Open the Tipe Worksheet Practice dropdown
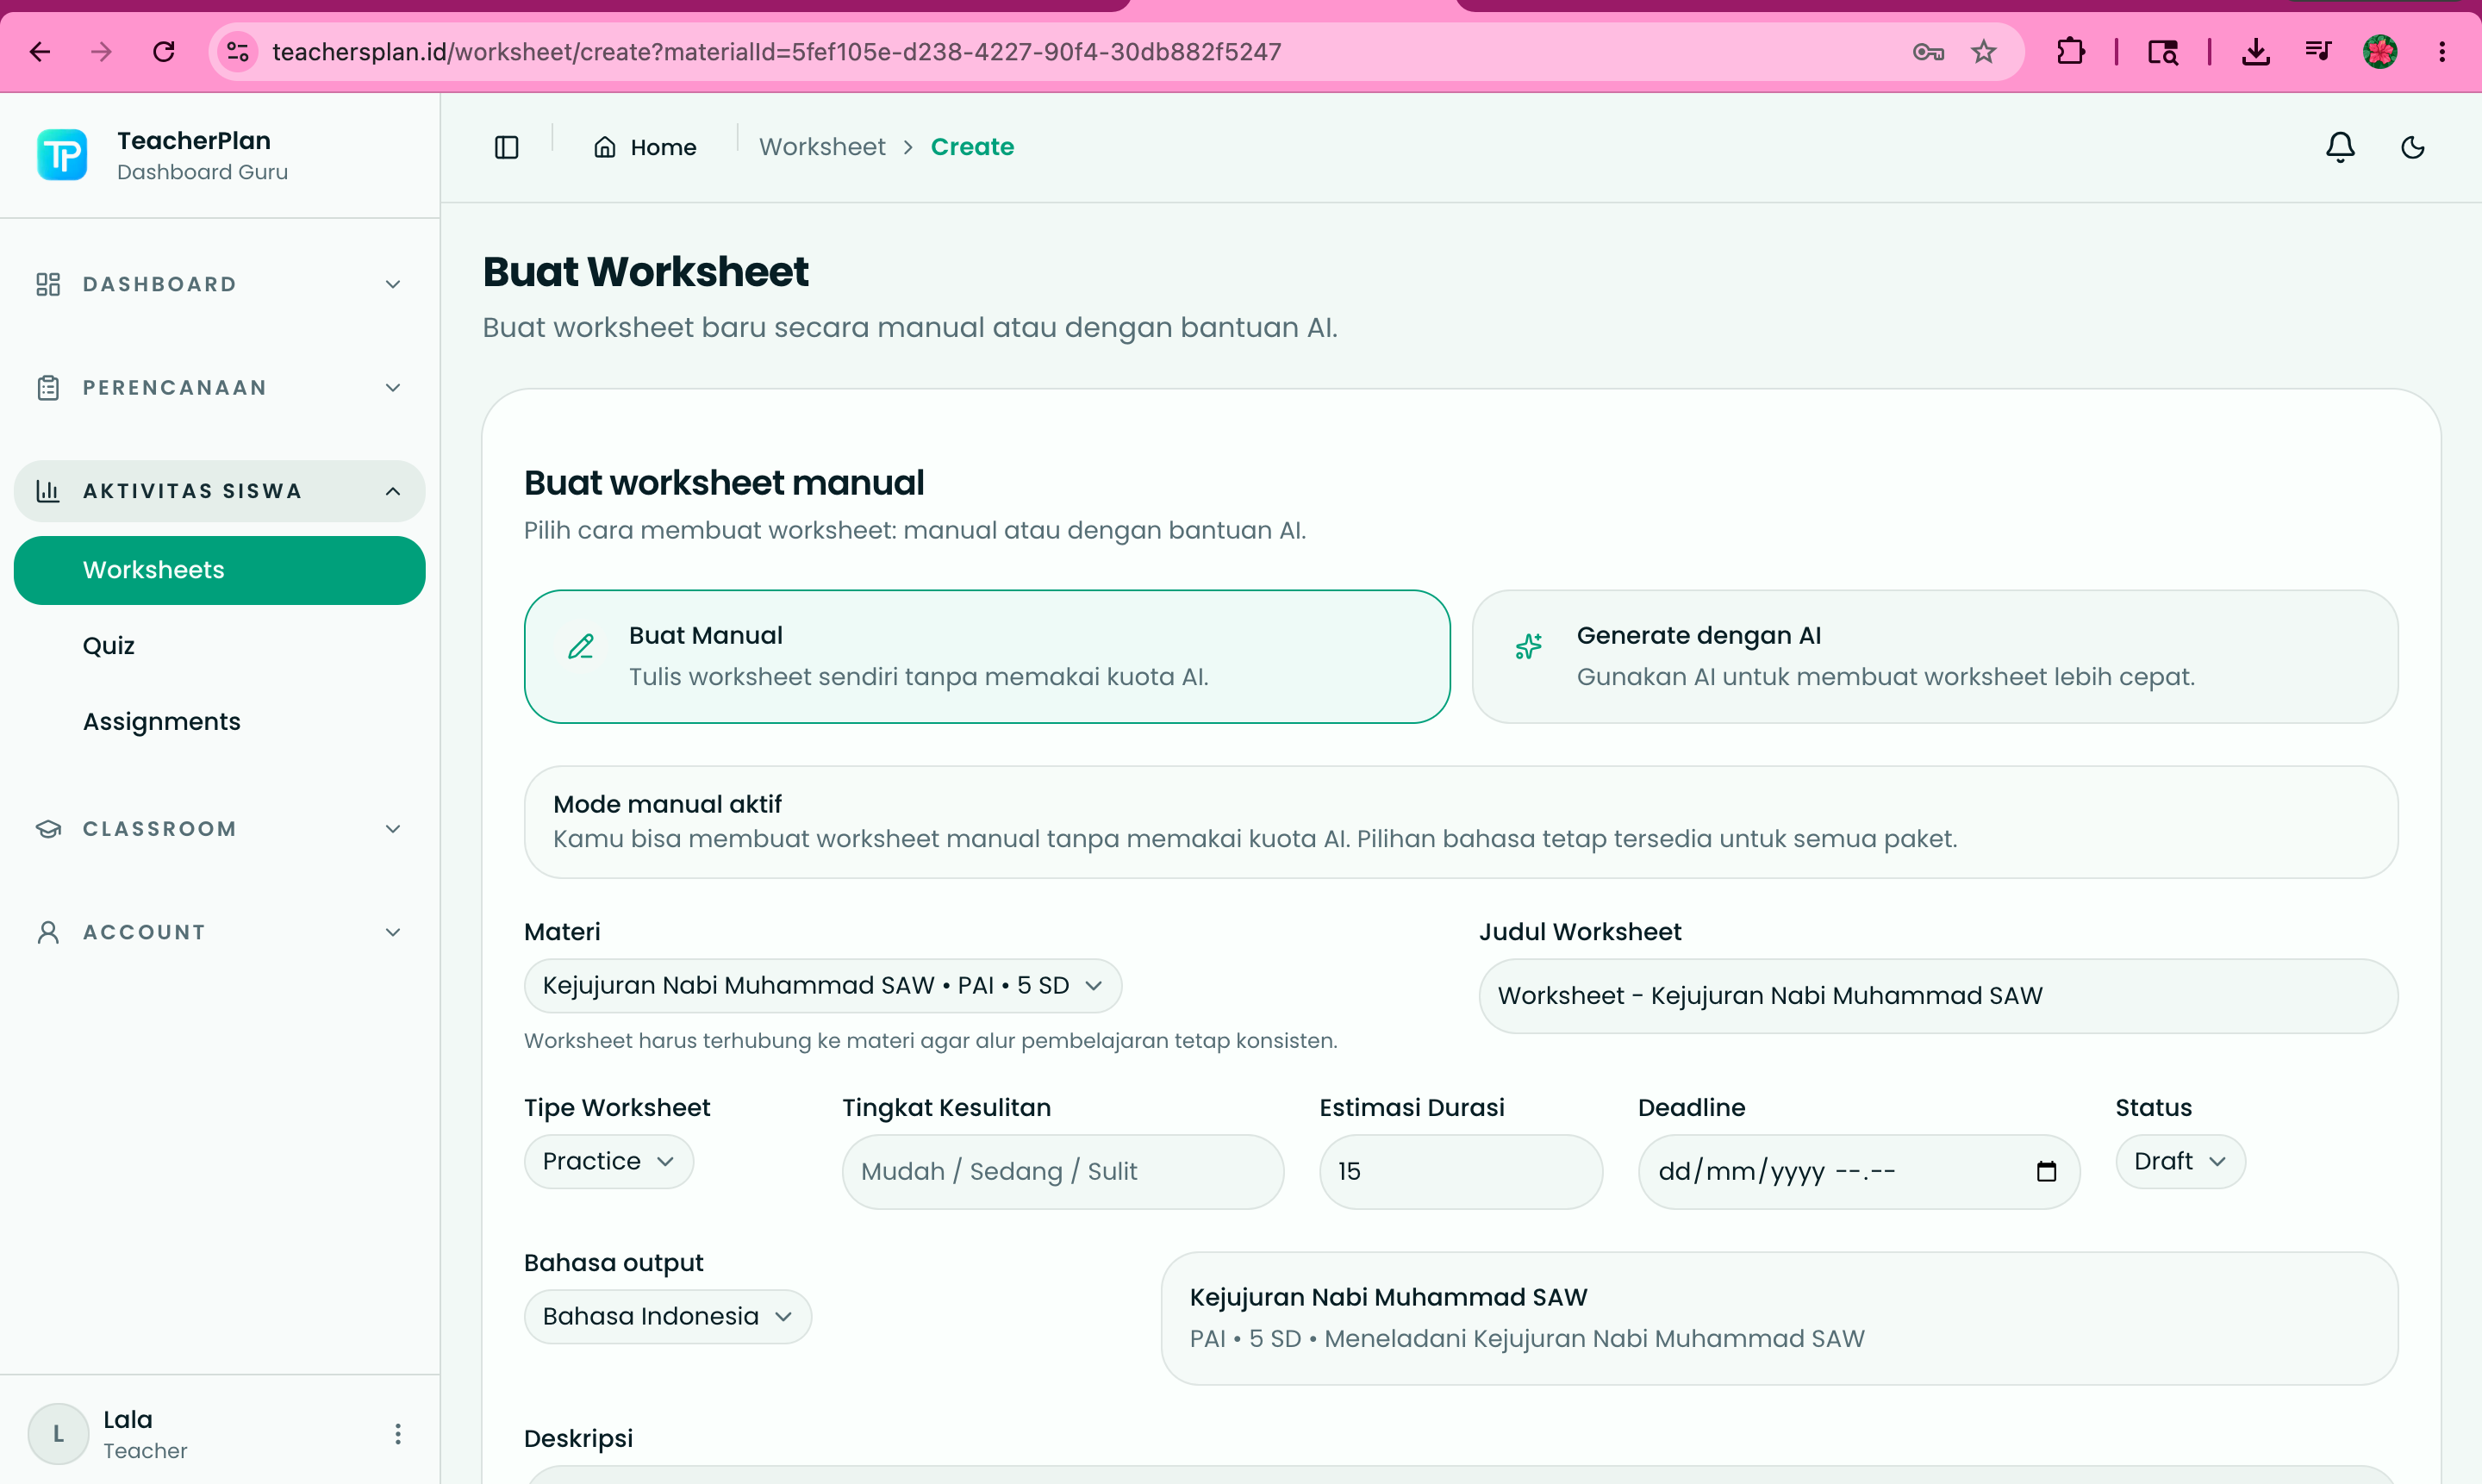The image size is (2482, 1484). coord(608,1161)
